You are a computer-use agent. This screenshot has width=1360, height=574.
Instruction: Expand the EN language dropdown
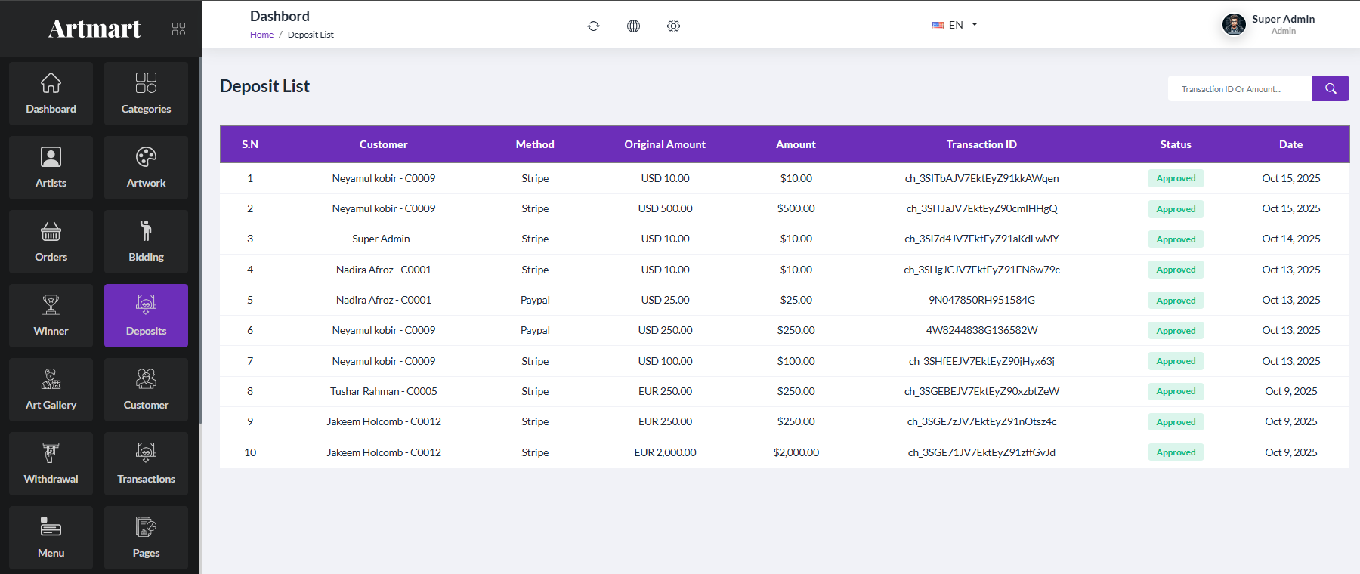point(955,25)
